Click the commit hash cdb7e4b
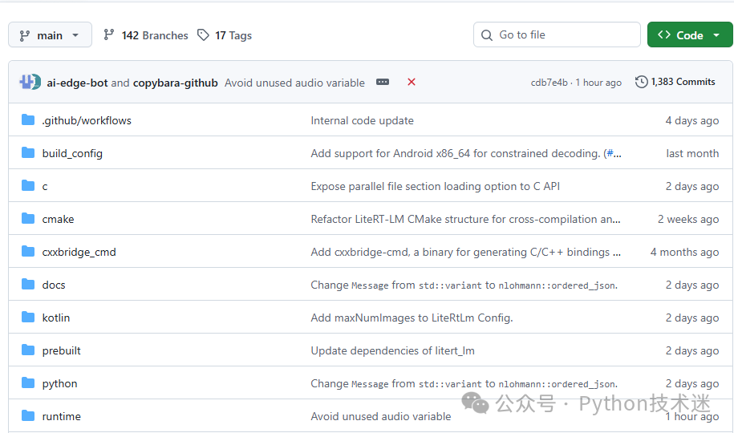Viewport: 734px width, 433px height. click(x=549, y=83)
